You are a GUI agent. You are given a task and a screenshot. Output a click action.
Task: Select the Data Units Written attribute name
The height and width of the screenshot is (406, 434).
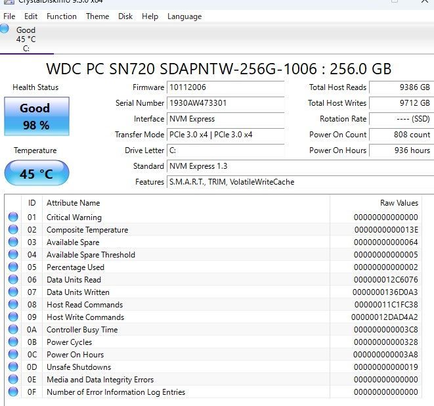[x=78, y=292]
